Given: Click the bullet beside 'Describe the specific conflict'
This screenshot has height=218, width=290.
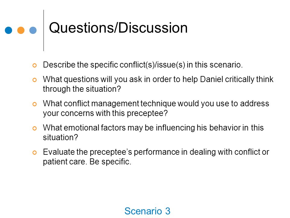Looking at the screenshot, I should (34, 65).
